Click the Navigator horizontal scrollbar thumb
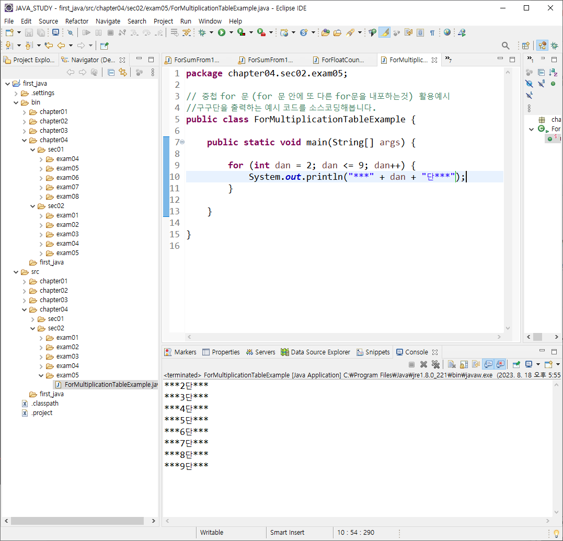The width and height of the screenshot is (563, 541). 77,521
